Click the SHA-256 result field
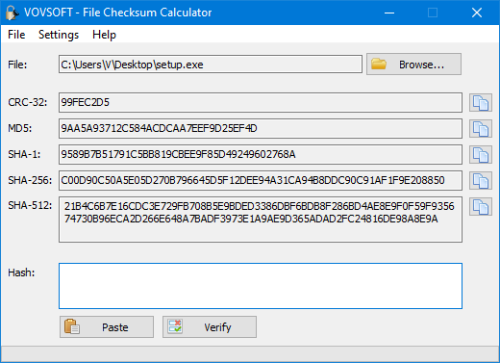The width and height of the screenshot is (500, 363). [x=261, y=181]
